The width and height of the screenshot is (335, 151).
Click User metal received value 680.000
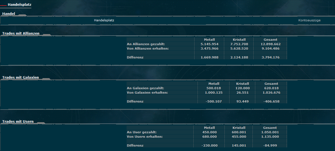click(x=210, y=137)
